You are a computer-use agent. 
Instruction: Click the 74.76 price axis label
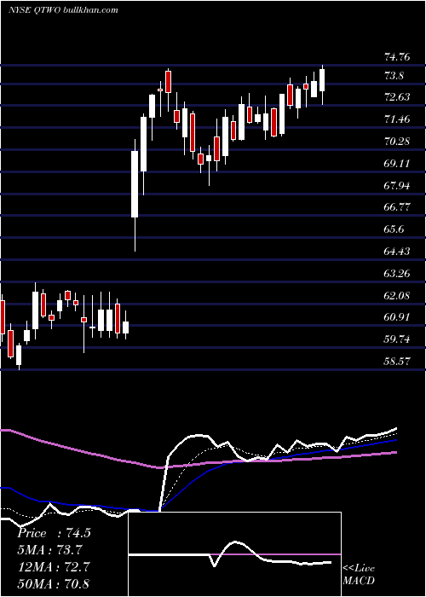point(398,57)
